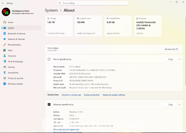The height and width of the screenshot is (133, 186).
Task: Click the Windows 11 Pro edition value
Action: (x=76, y=112)
